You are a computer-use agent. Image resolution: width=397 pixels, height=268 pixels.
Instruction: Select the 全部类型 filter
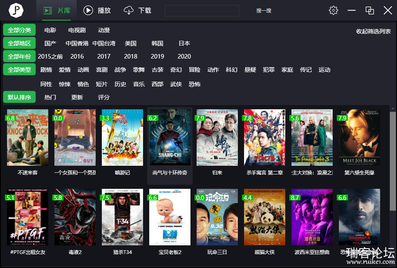pyautogui.click(x=19, y=70)
